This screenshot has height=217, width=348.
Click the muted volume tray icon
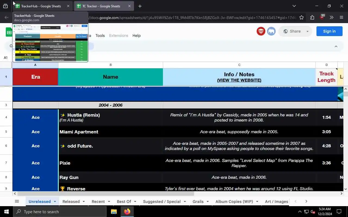(313, 212)
